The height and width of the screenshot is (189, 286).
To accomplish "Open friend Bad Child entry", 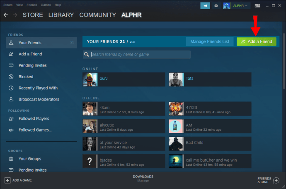I will tap(210, 144).
